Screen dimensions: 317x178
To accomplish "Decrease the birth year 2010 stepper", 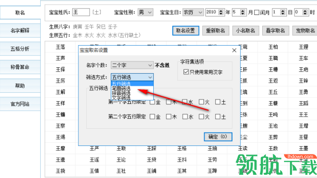I will point(221,14).
